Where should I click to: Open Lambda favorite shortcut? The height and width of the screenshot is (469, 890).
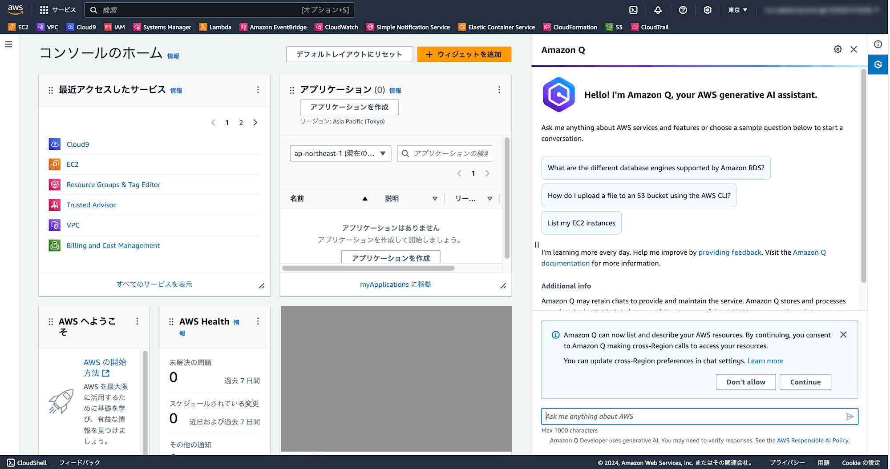tap(215, 27)
